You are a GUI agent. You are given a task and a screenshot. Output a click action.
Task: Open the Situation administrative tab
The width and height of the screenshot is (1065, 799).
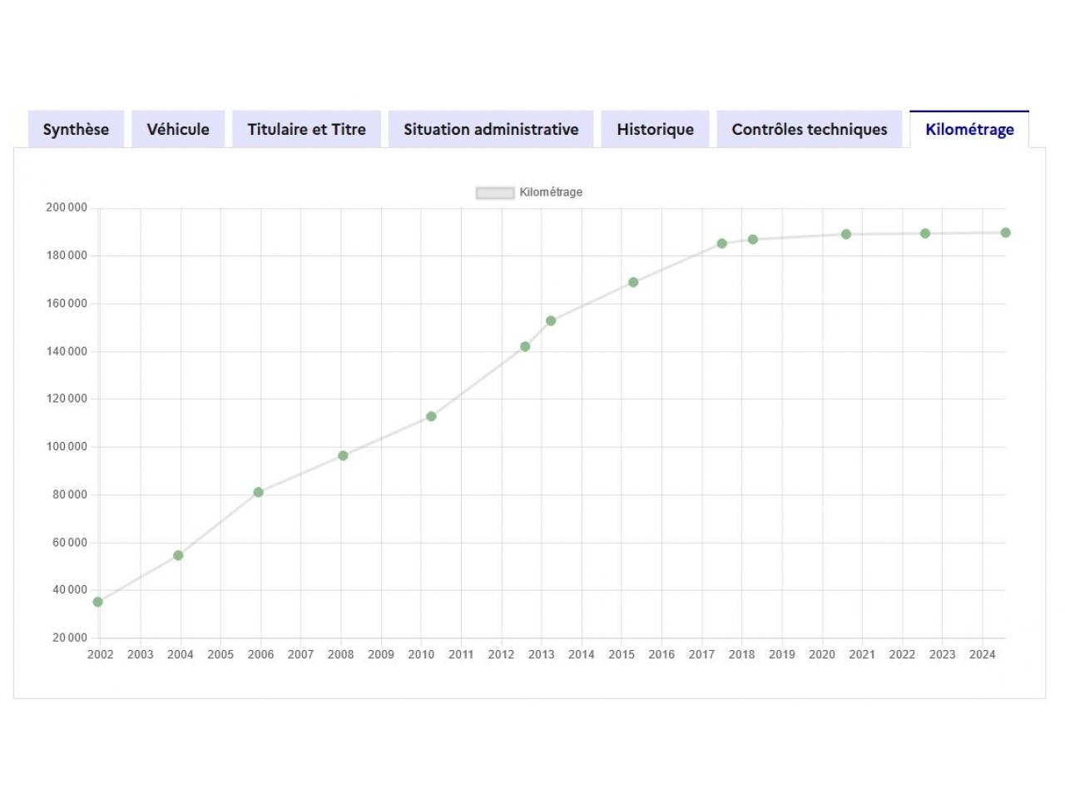(491, 129)
